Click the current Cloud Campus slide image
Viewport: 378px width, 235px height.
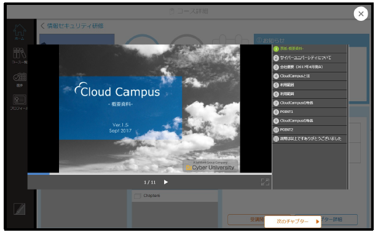coord(149,109)
